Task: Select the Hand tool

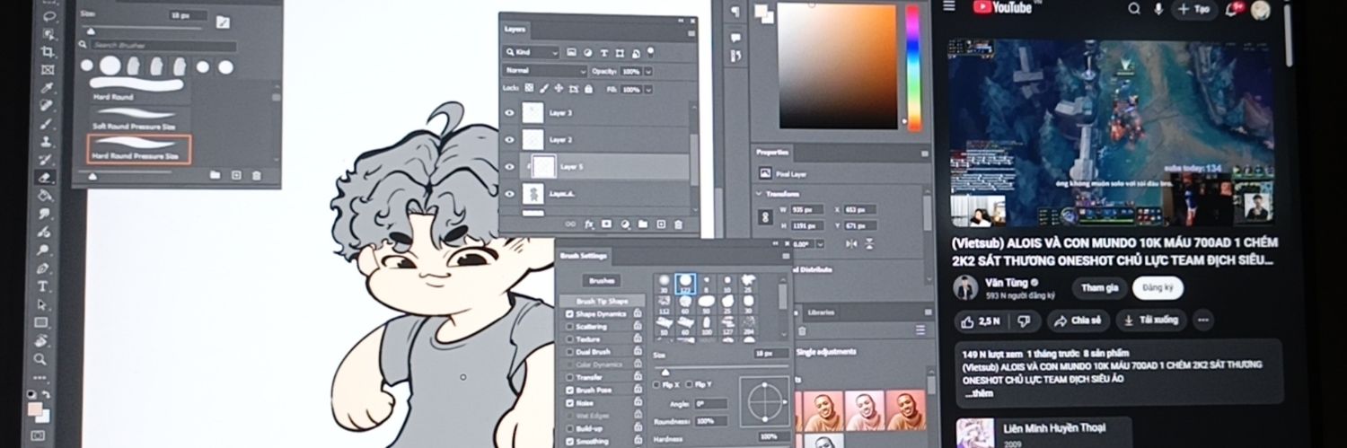Action: [x=41, y=341]
